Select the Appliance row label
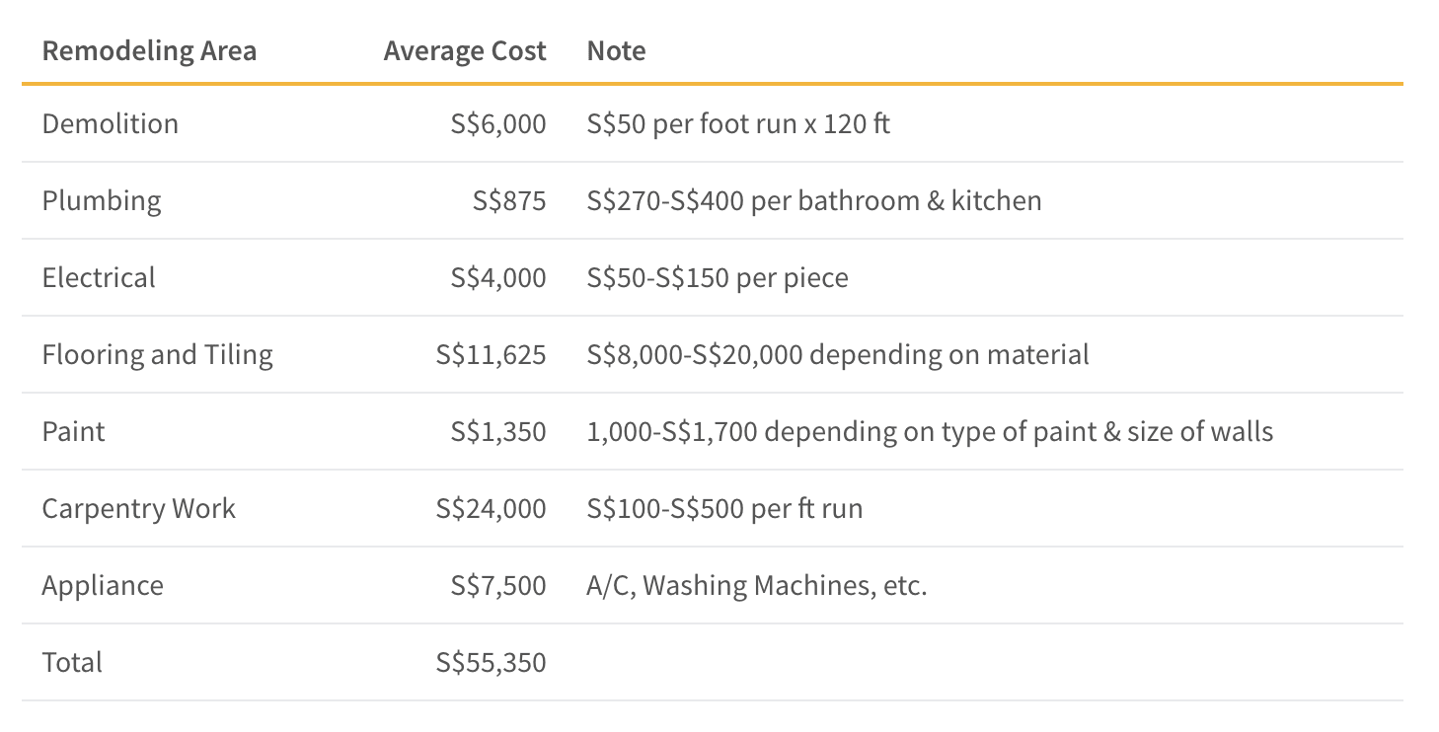This screenshot has height=732, width=1439. [103, 585]
